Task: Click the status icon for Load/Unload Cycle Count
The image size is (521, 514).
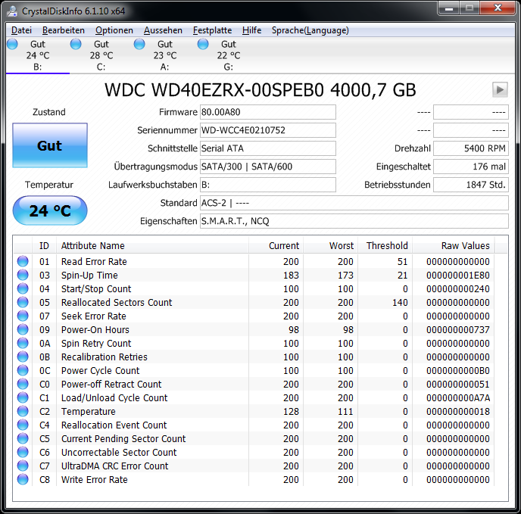Action: coord(23,397)
